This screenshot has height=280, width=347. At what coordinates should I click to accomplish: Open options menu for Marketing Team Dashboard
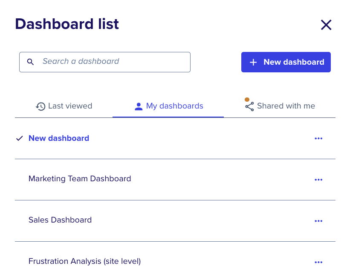point(318,180)
